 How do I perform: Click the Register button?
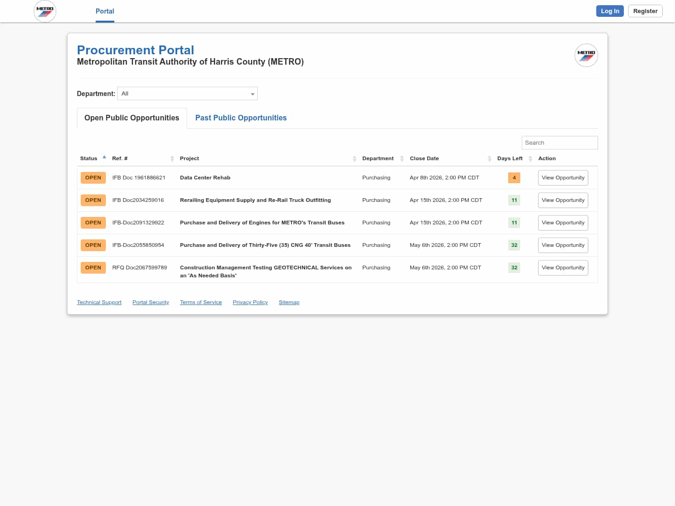pos(645,11)
